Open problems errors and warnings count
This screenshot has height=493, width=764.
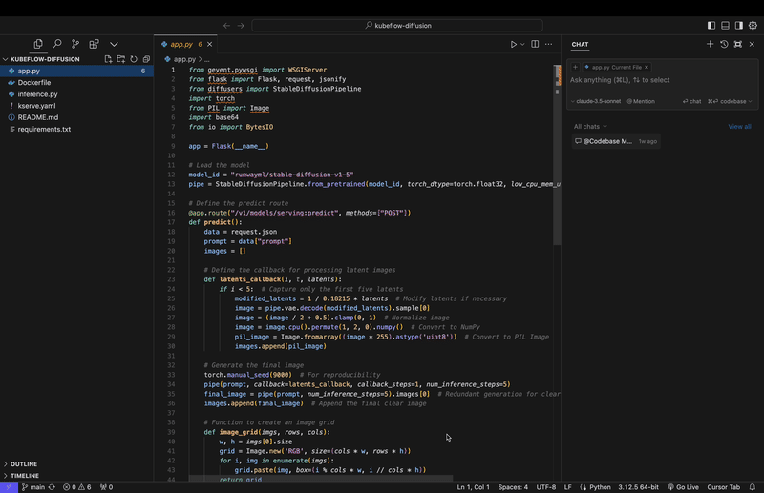(x=77, y=487)
